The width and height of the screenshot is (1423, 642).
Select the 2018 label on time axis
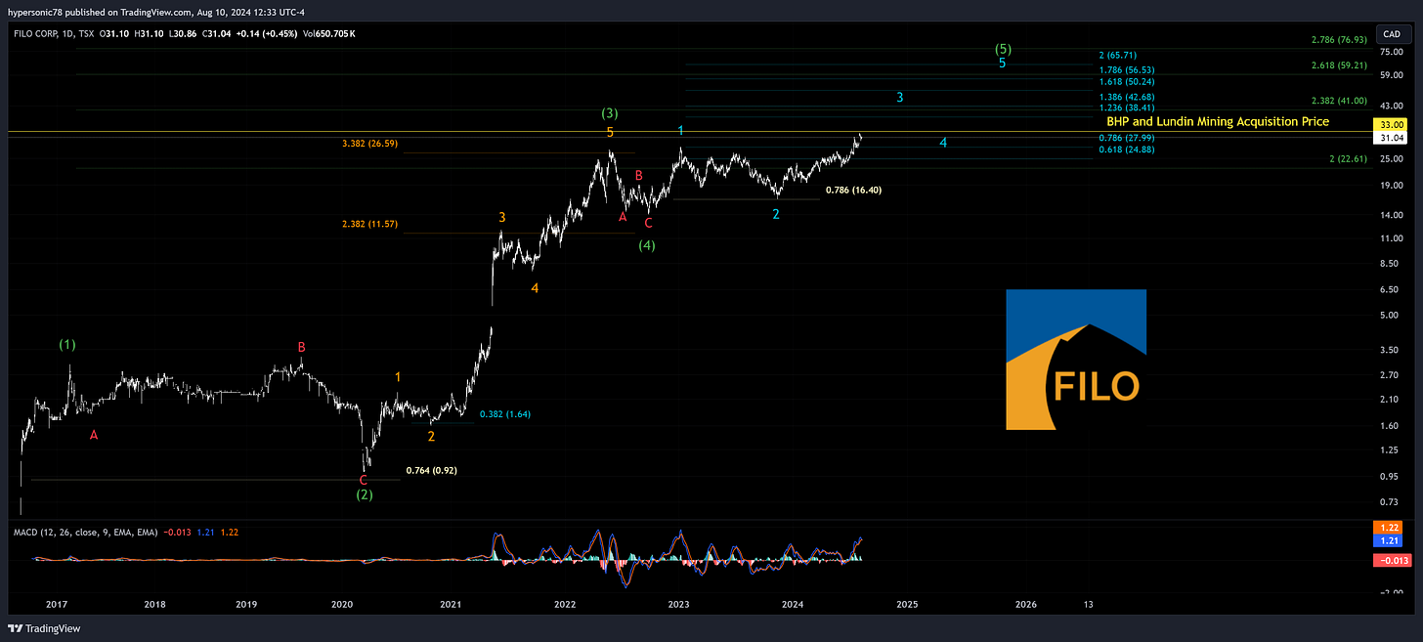[x=154, y=604]
